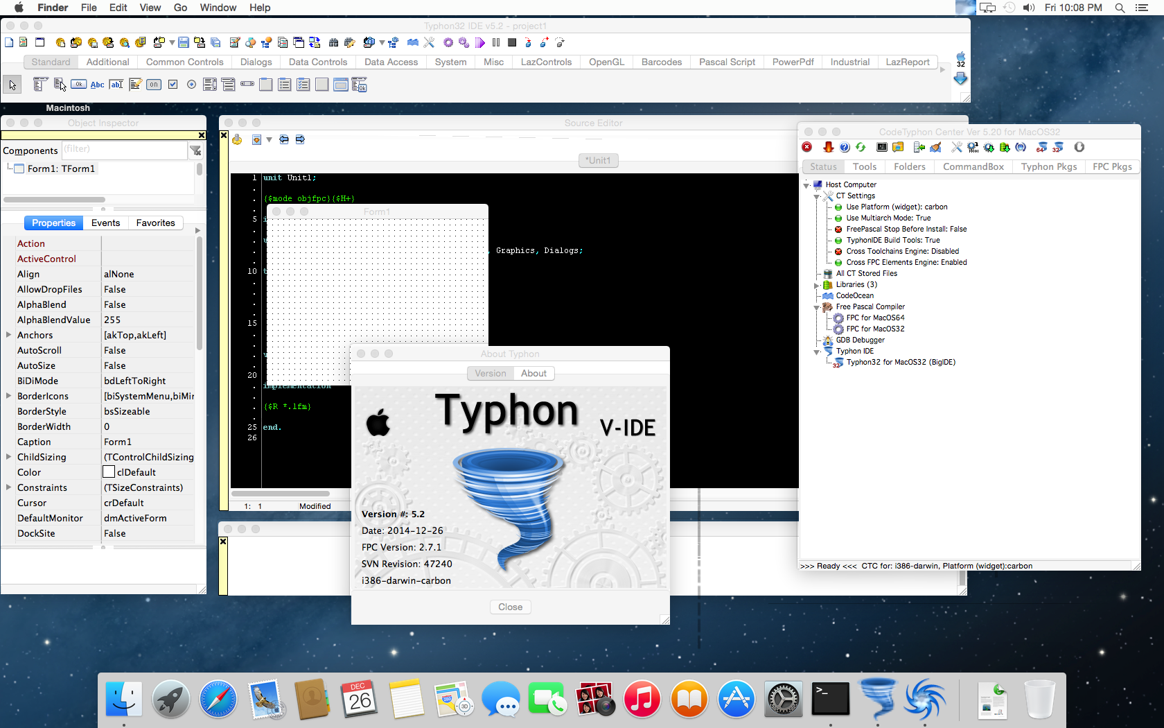Select the TListBox component palette icon

point(210,85)
